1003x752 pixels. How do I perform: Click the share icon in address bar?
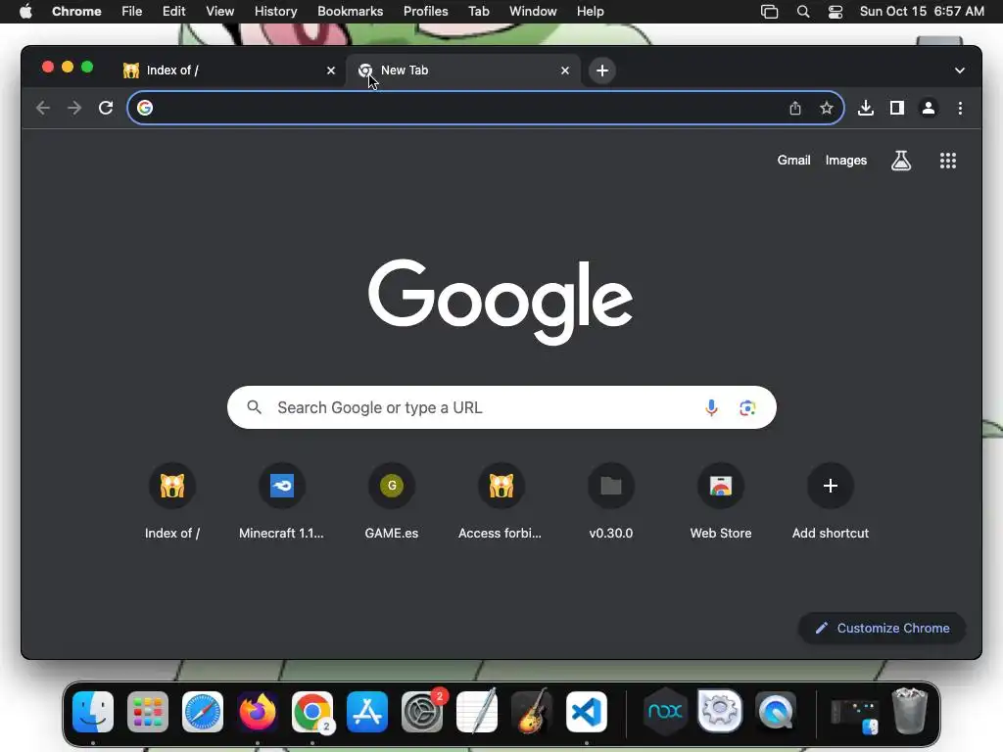(795, 108)
